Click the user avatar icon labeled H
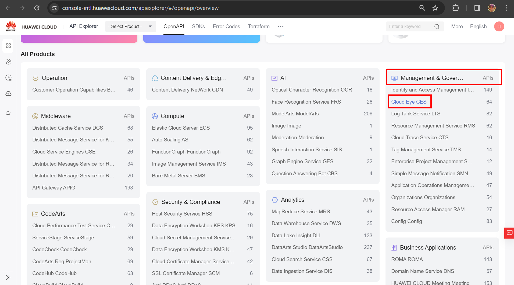The image size is (514, 285). click(499, 26)
